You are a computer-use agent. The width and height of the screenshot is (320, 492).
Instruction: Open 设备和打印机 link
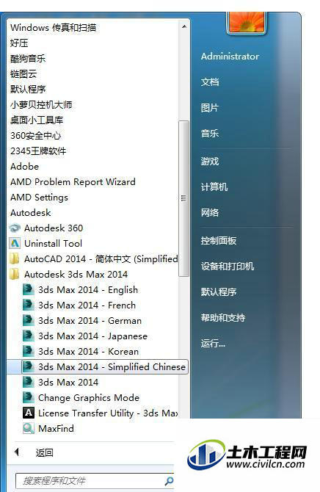pos(228,267)
